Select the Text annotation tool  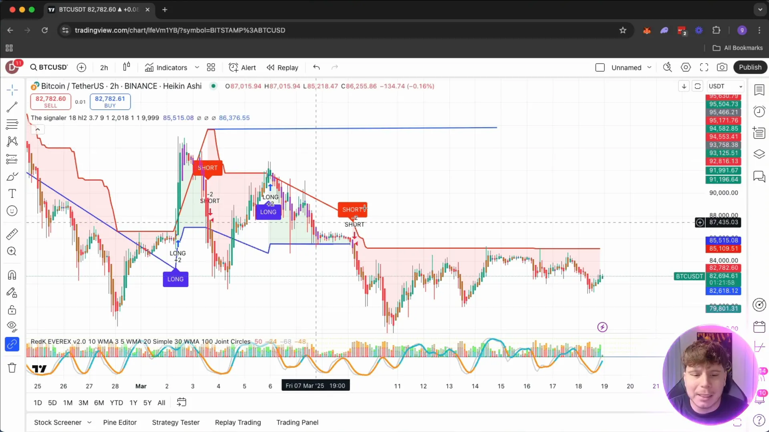[x=12, y=194]
